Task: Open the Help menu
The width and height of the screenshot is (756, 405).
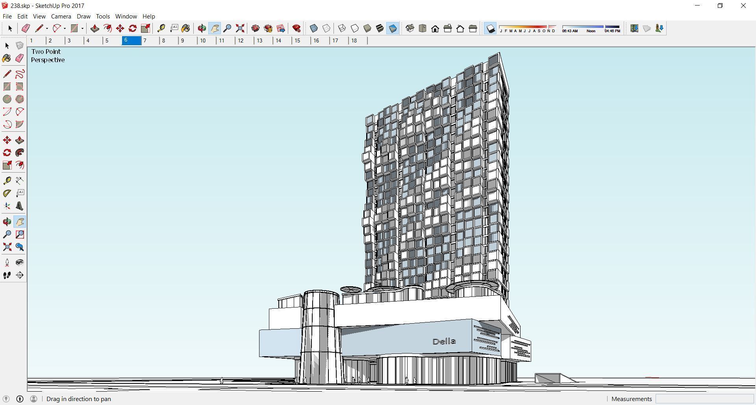Action: pos(149,16)
